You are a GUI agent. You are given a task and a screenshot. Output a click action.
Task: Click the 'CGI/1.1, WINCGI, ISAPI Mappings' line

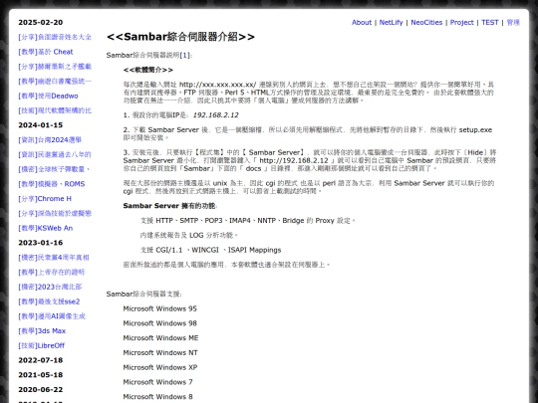(210, 250)
